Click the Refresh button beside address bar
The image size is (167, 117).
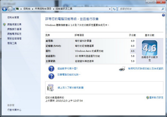(x=114, y=9)
